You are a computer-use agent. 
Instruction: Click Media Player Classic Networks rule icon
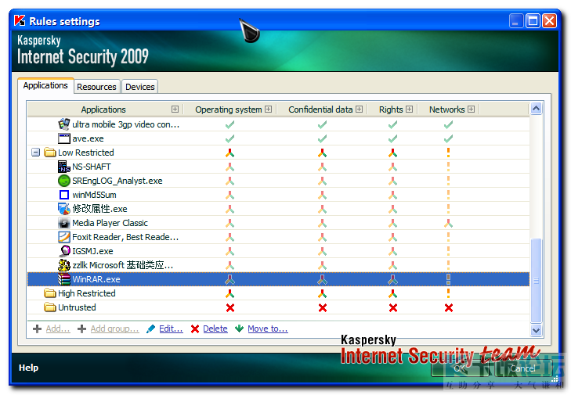click(x=448, y=223)
